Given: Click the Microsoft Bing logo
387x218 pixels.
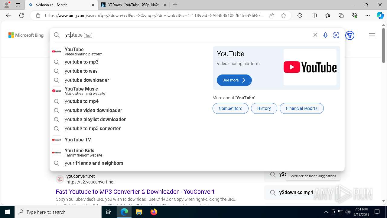Looking at the screenshot, I should pyautogui.click(x=26, y=35).
